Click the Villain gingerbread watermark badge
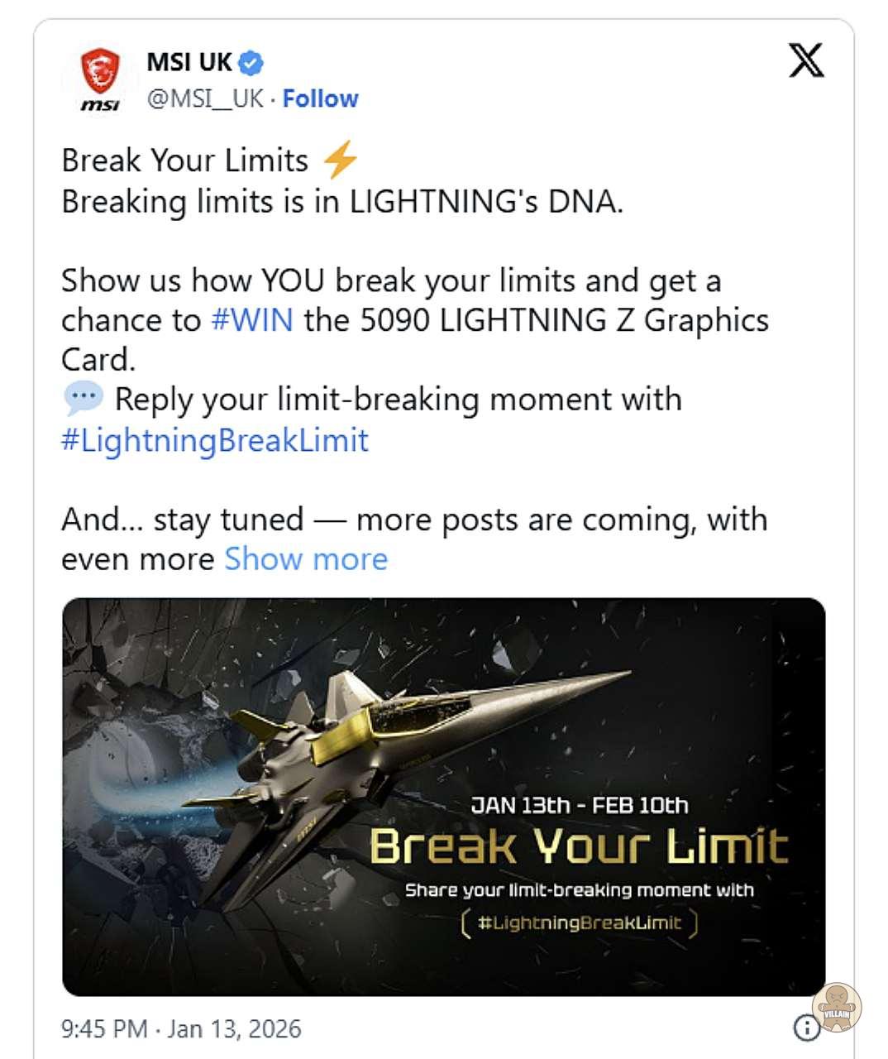888x1059 pixels. pos(837,1006)
